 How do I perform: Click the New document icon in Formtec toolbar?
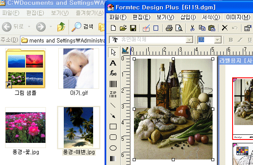[113, 28]
